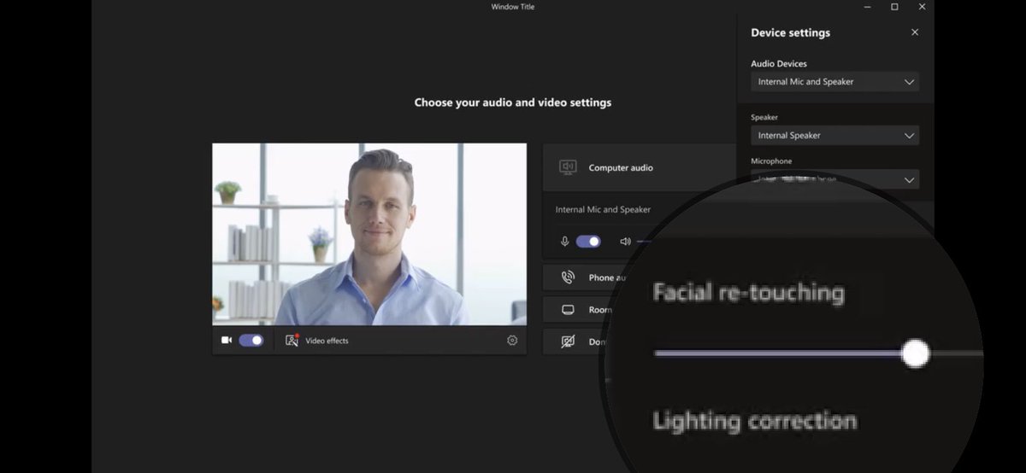Click the Phone audio handset icon
Image resolution: width=1026 pixels, height=473 pixels.
[x=568, y=277]
